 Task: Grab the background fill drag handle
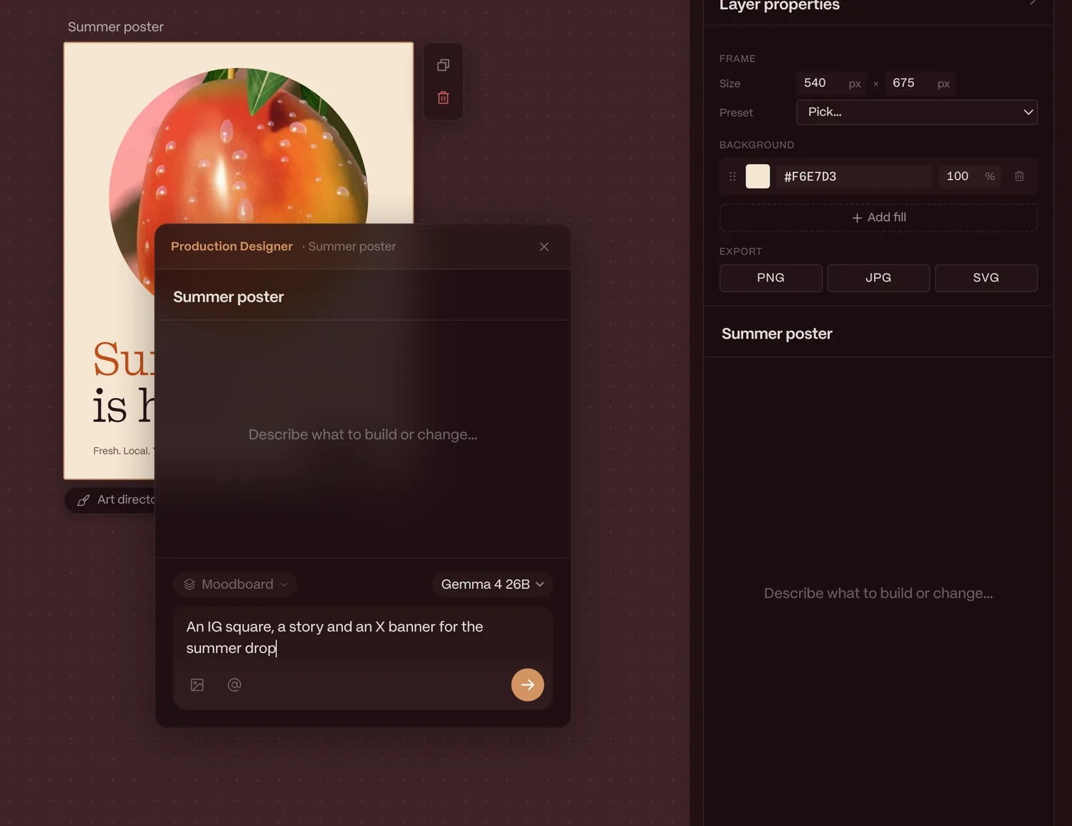click(732, 176)
